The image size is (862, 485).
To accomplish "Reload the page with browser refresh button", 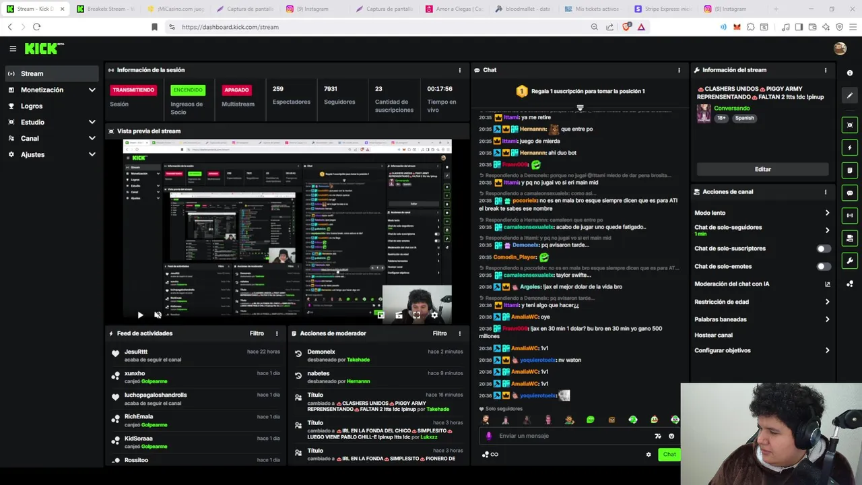I will coord(36,27).
